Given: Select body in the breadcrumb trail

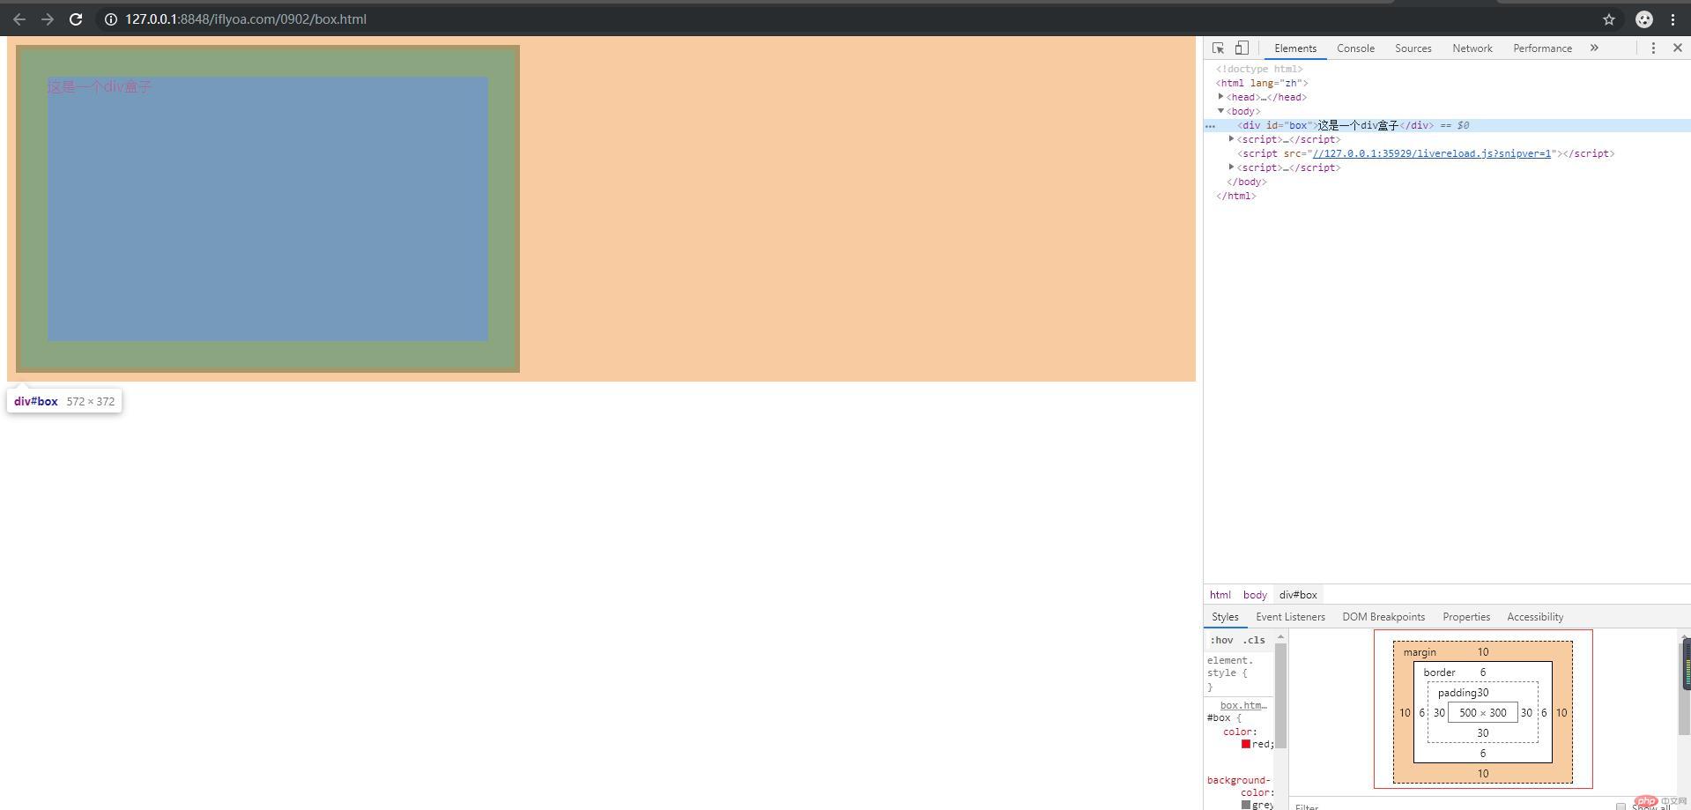Looking at the screenshot, I should (x=1255, y=595).
